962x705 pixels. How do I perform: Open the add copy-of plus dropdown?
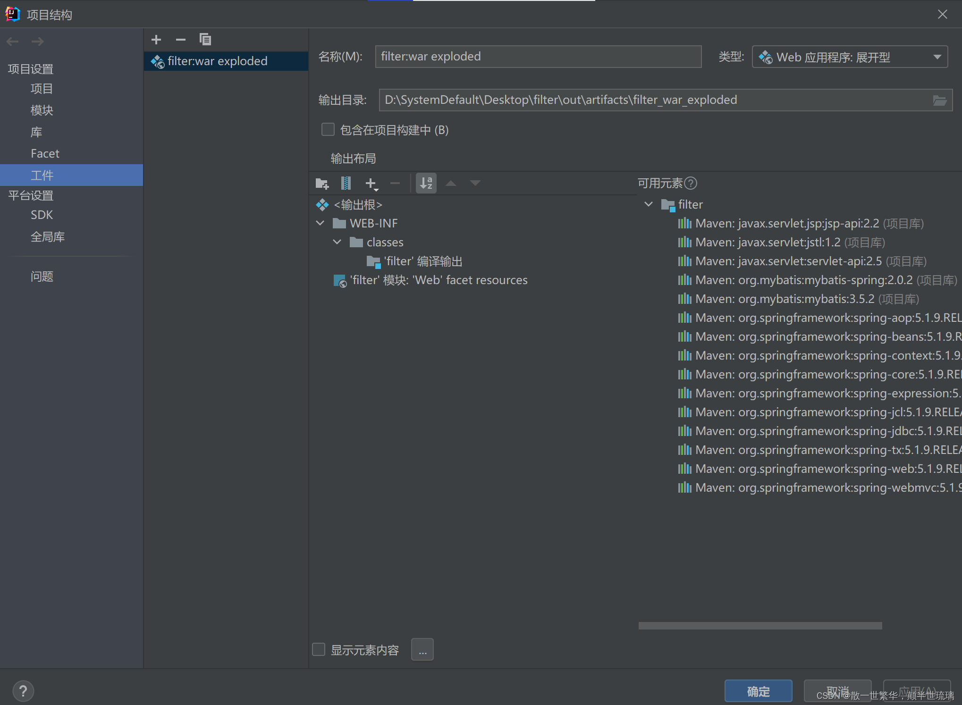click(371, 184)
